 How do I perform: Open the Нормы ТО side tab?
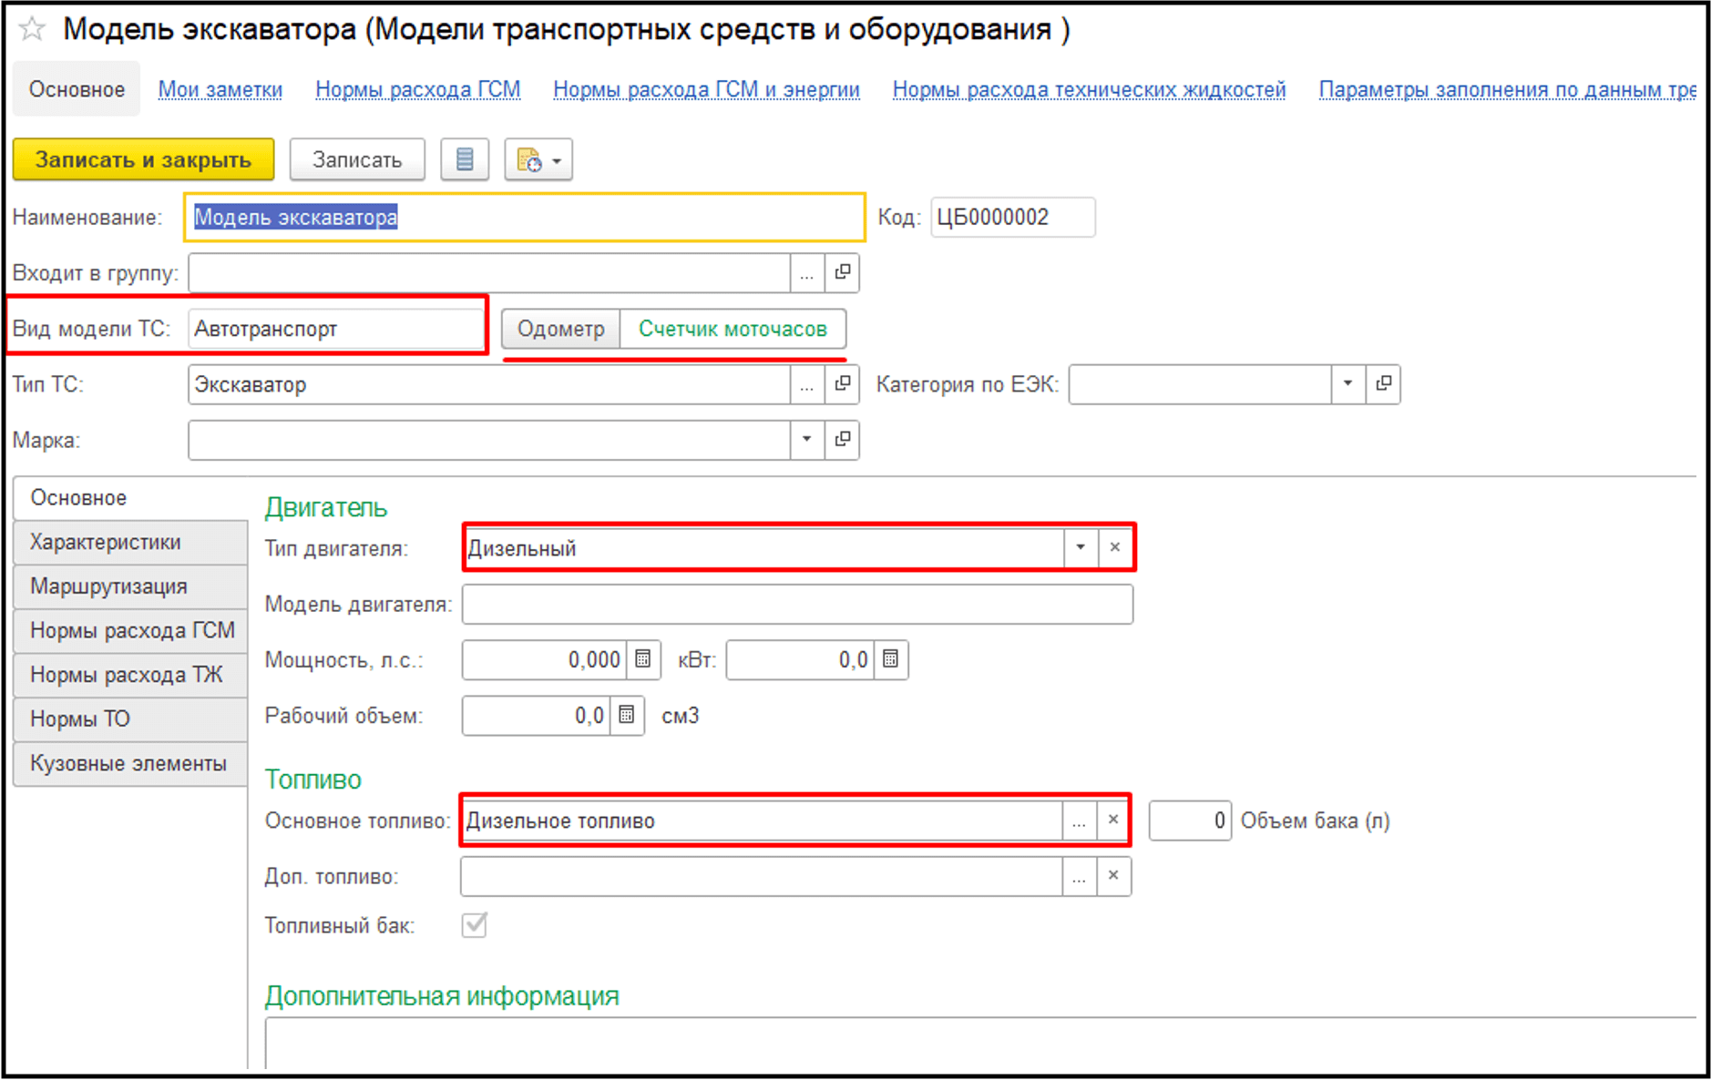click(x=80, y=718)
